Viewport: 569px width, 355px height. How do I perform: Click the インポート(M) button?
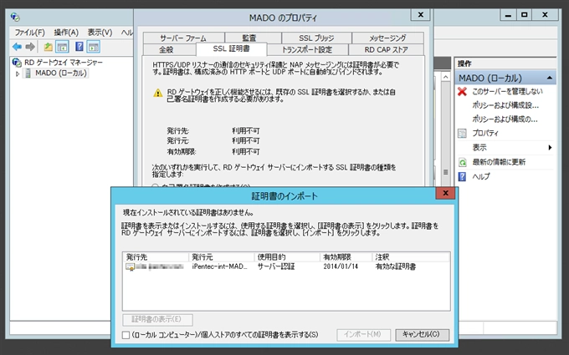click(364, 335)
